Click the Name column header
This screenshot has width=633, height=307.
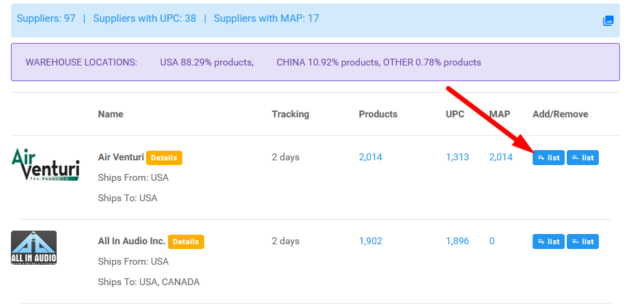pyautogui.click(x=111, y=114)
